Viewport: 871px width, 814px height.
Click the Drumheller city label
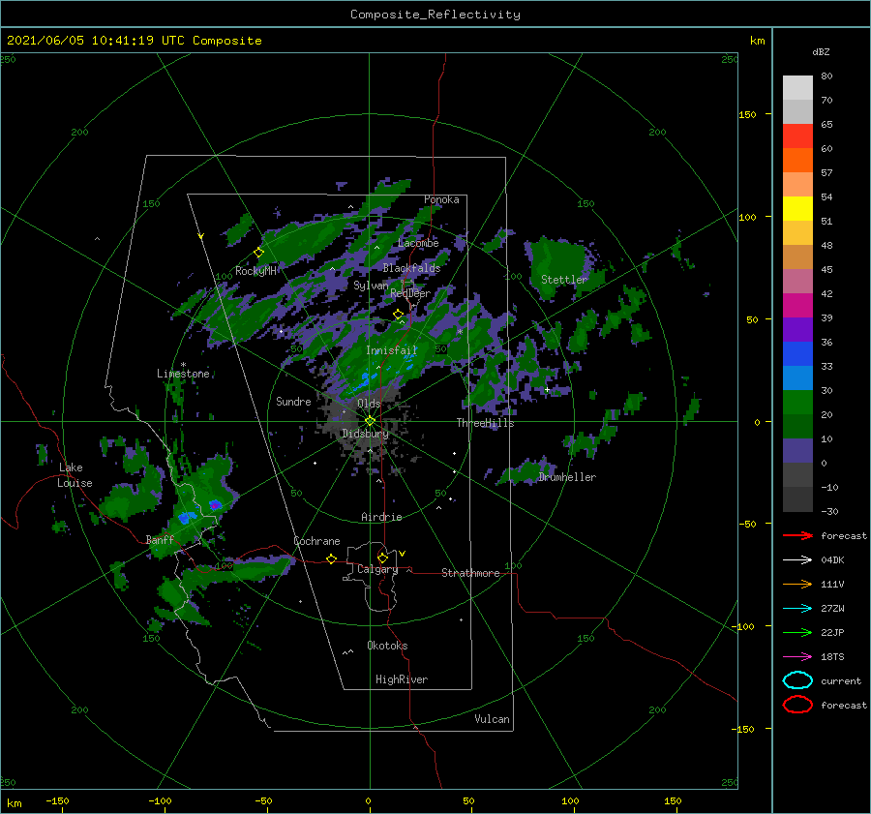tap(567, 477)
